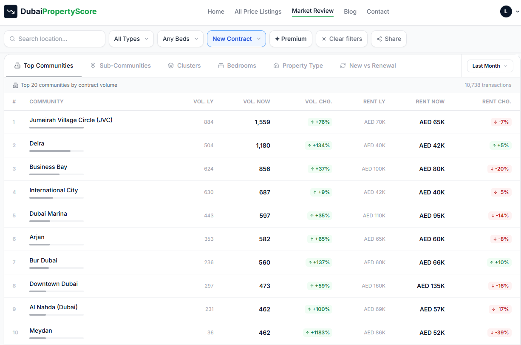
Task: Switch to the Top Communities tab
Action: coord(44,66)
